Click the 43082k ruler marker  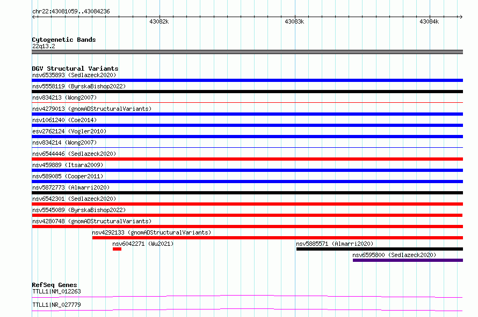pyautogui.click(x=159, y=21)
